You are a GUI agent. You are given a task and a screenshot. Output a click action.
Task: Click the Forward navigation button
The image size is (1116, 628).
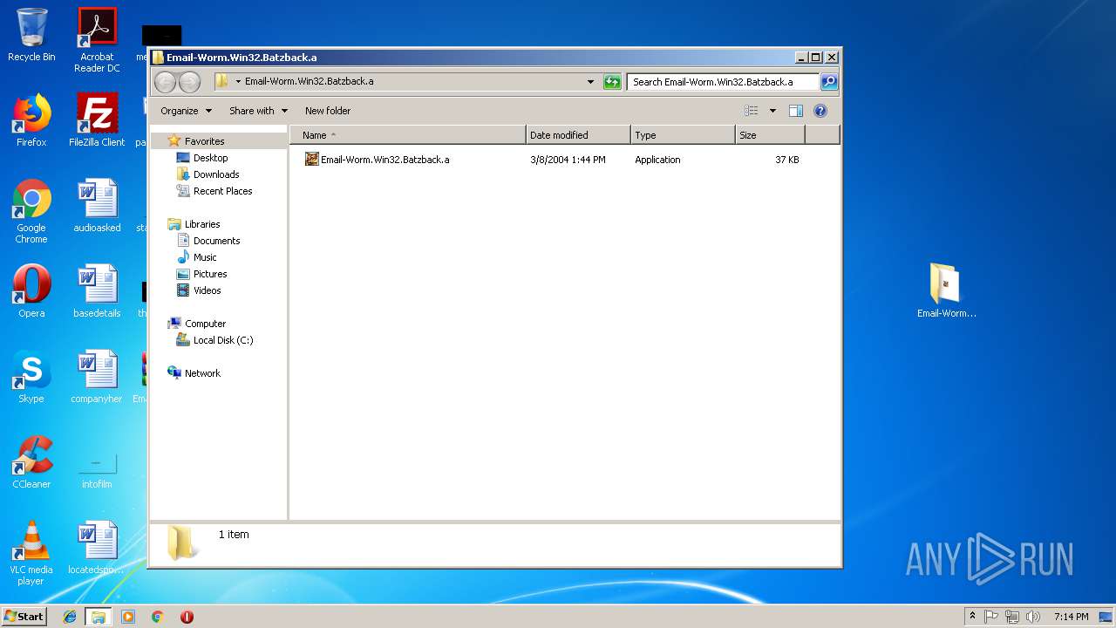click(x=189, y=82)
